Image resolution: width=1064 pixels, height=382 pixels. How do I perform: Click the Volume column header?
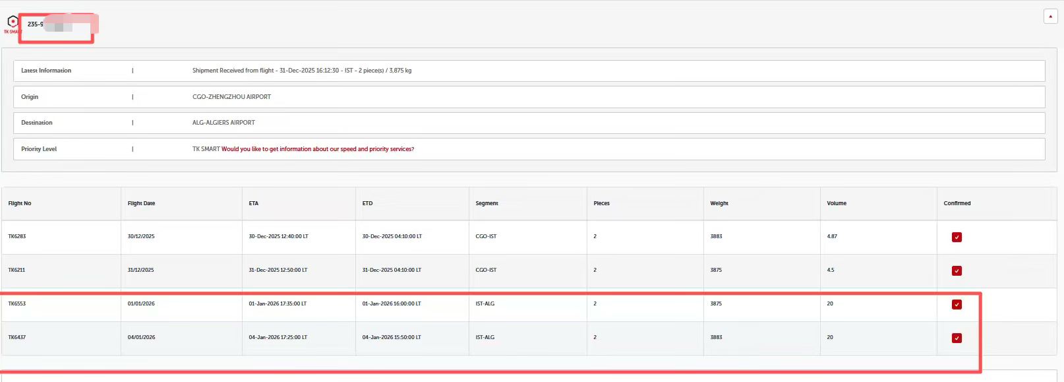[837, 203]
